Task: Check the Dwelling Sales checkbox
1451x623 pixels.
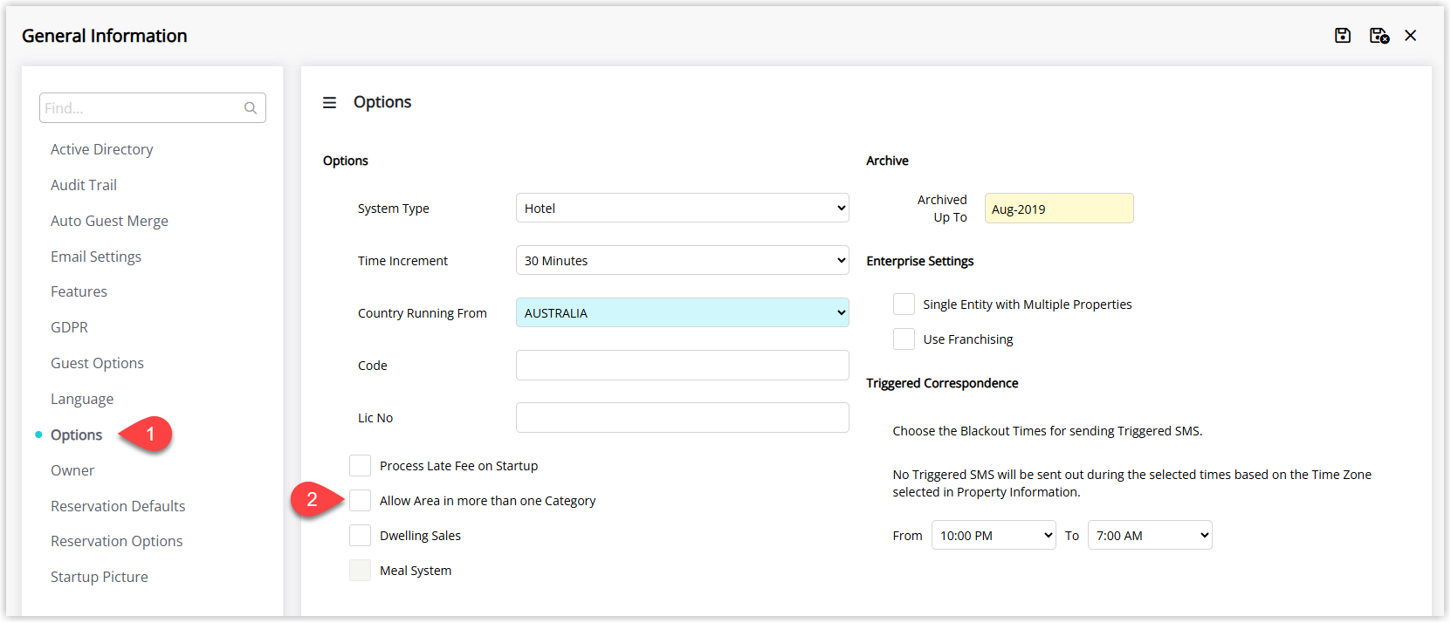Action: 360,535
